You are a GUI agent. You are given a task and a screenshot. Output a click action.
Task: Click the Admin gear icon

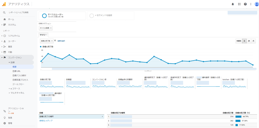(x=5, y=123)
